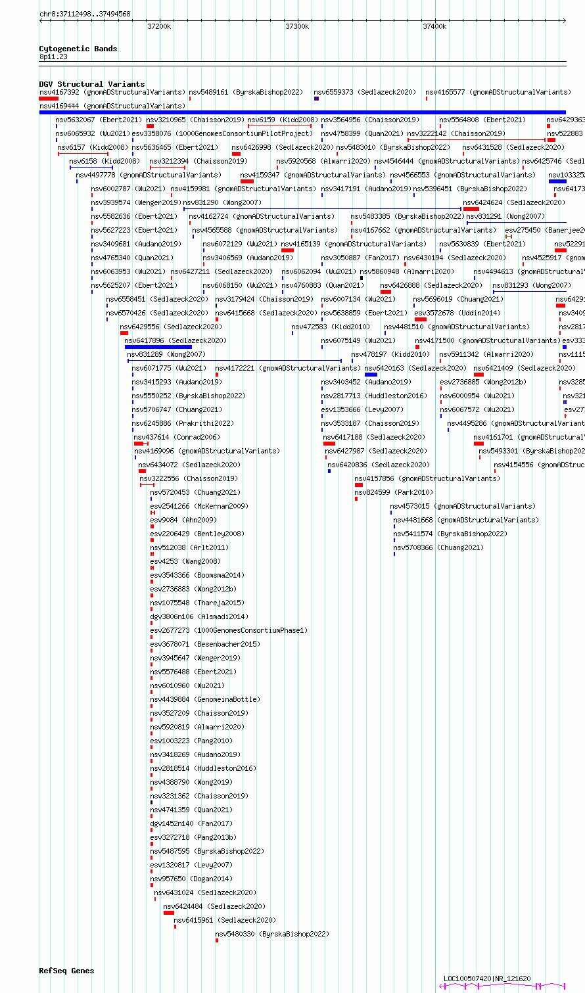Image resolution: width=585 pixels, height=993 pixels.
Task: Click nsv4165577 gnomADStructuralVariants label
Action: 498,92
